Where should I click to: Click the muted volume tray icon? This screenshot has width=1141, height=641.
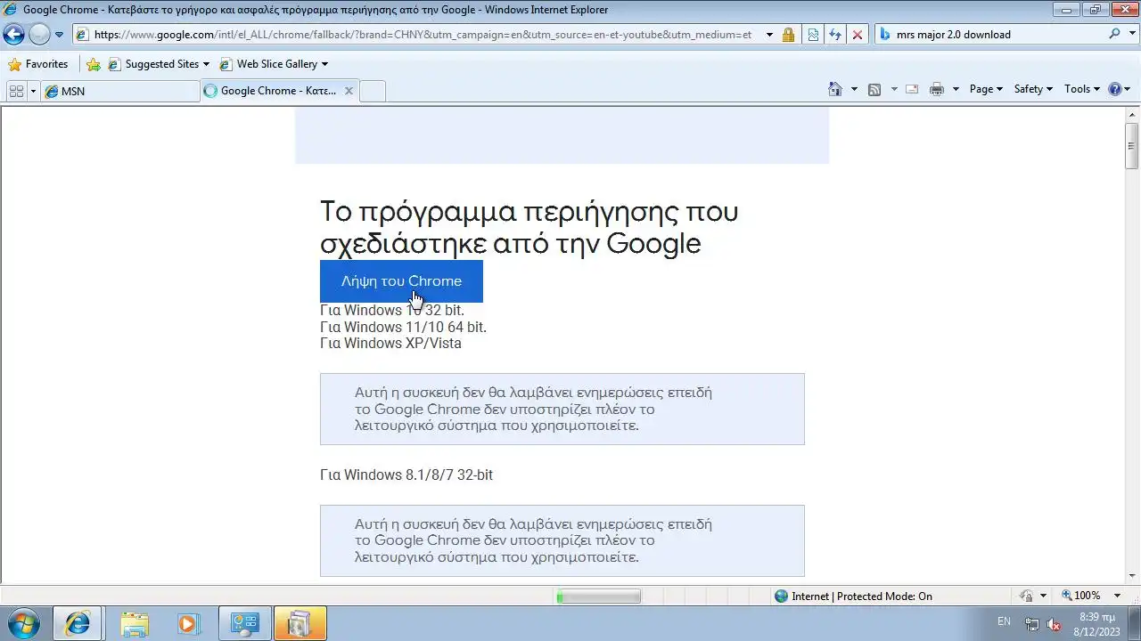coord(1054,624)
